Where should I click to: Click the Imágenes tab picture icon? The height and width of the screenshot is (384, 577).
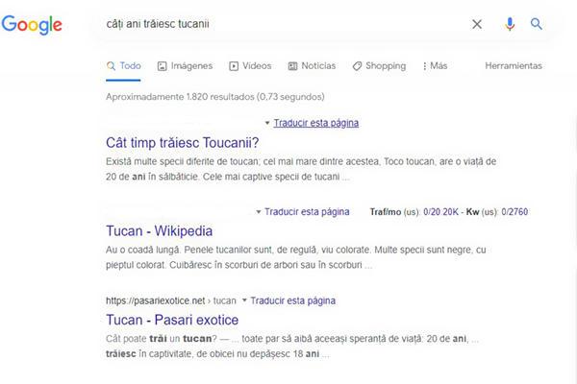point(162,66)
